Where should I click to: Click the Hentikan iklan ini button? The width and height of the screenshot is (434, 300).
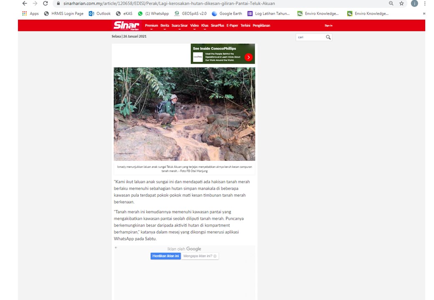[x=166, y=256]
